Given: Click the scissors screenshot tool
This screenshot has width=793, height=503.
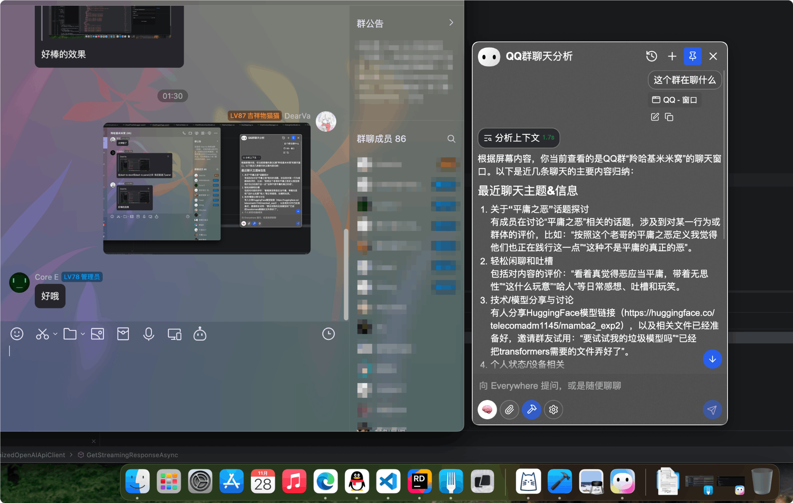Looking at the screenshot, I should pos(42,334).
